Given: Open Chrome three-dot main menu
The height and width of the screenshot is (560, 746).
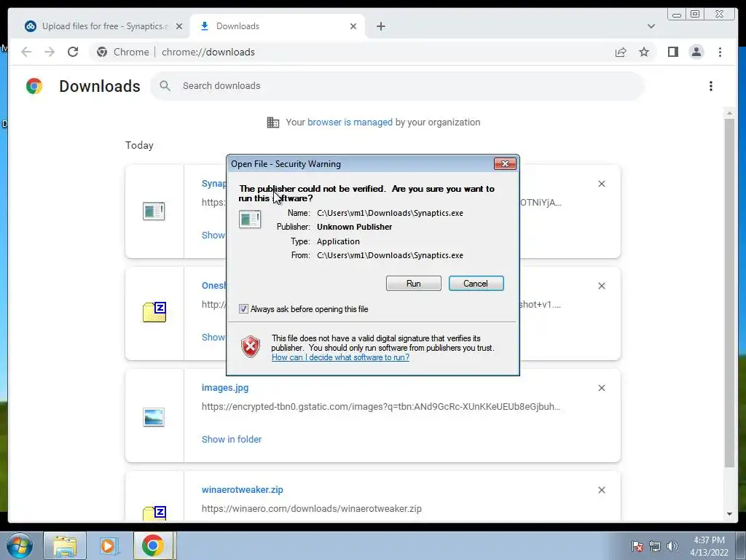Looking at the screenshot, I should (720, 52).
